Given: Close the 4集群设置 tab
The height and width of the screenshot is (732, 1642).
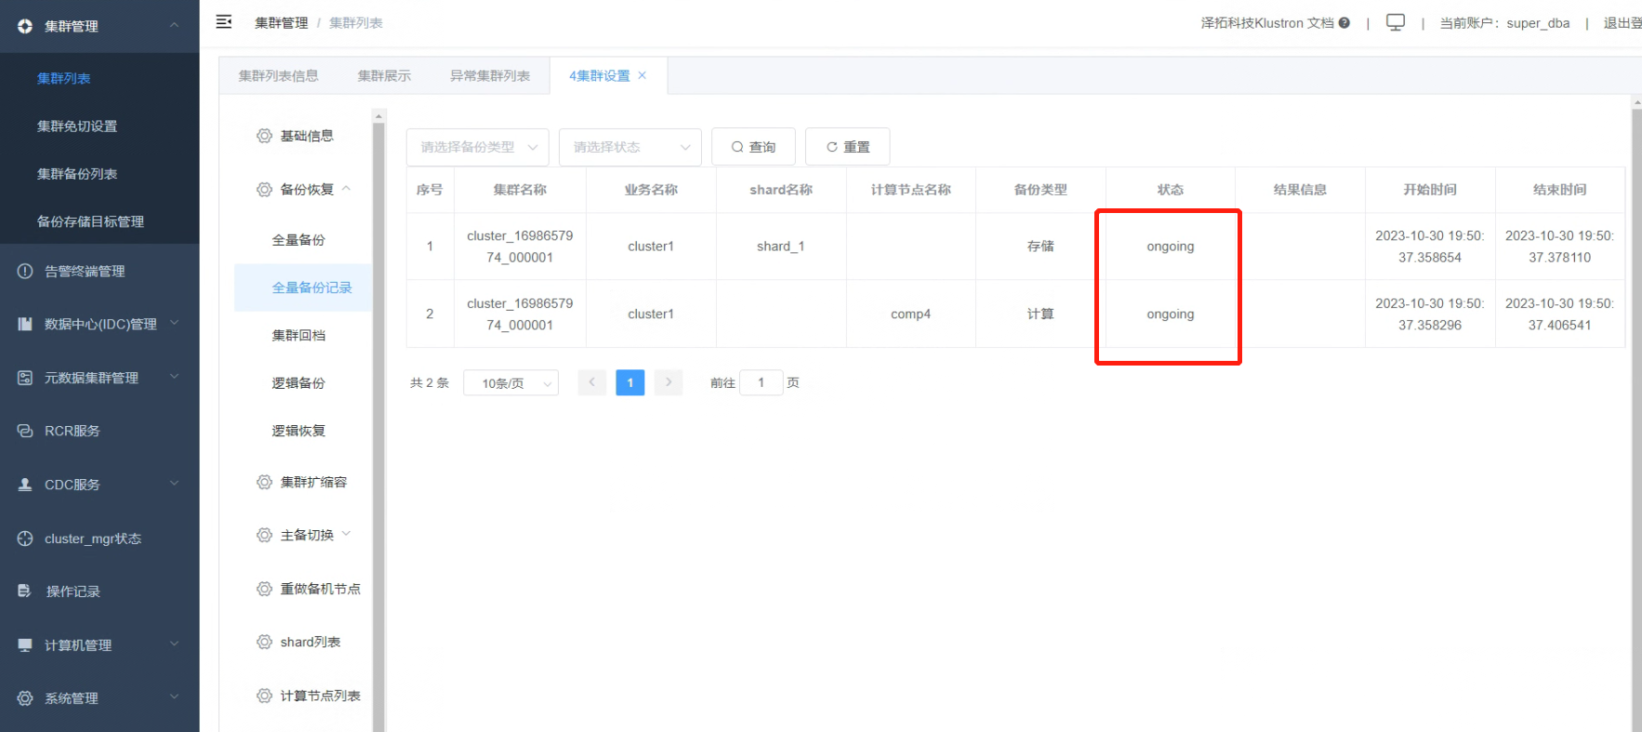Looking at the screenshot, I should click(x=642, y=75).
